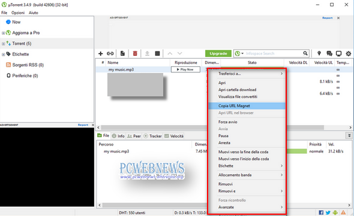Open Allocamento banda submenu
Image resolution: width=354 pixels, height=216 pixels.
coord(247,175)
